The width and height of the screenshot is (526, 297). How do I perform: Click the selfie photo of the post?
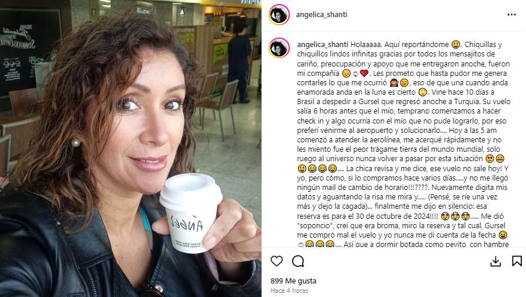(x=131, y=148)
